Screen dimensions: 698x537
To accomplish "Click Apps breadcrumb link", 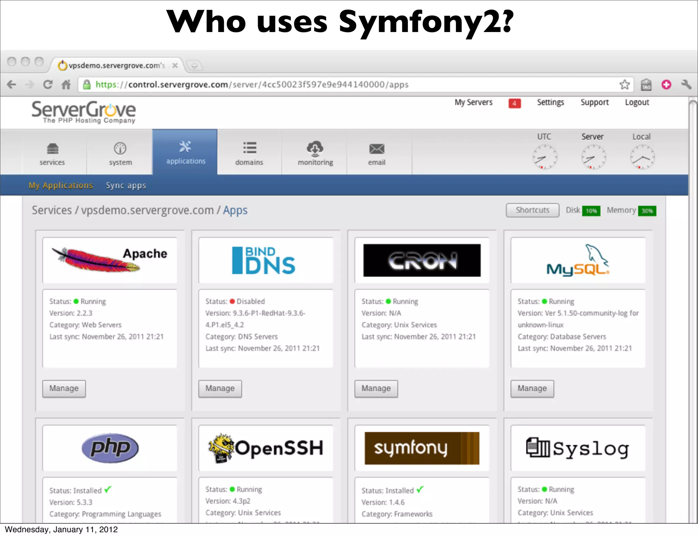I will (235, 210).
